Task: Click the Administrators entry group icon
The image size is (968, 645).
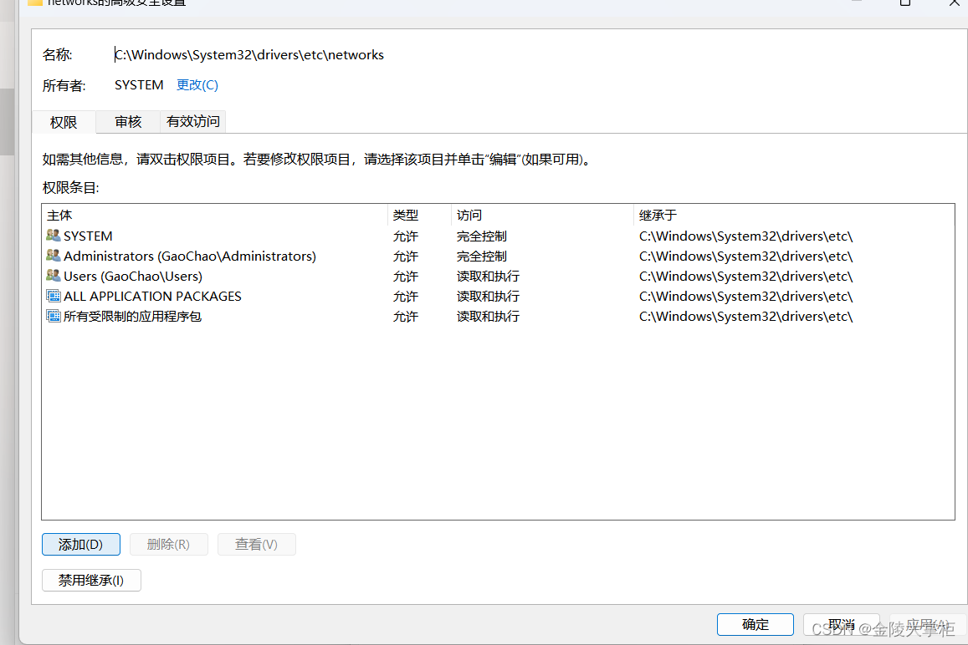Action: pyautogui.click(x=52, y=256)
